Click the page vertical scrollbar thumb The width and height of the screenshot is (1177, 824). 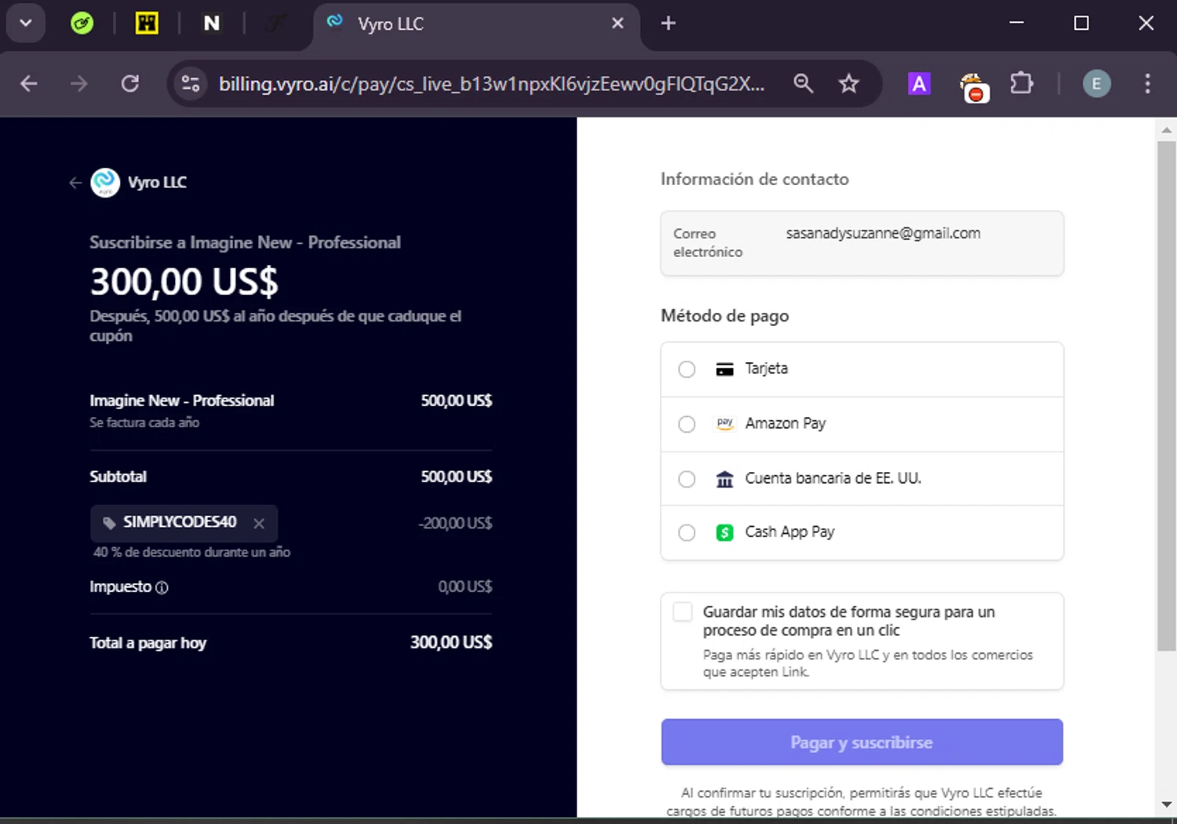pos(1167,396)
